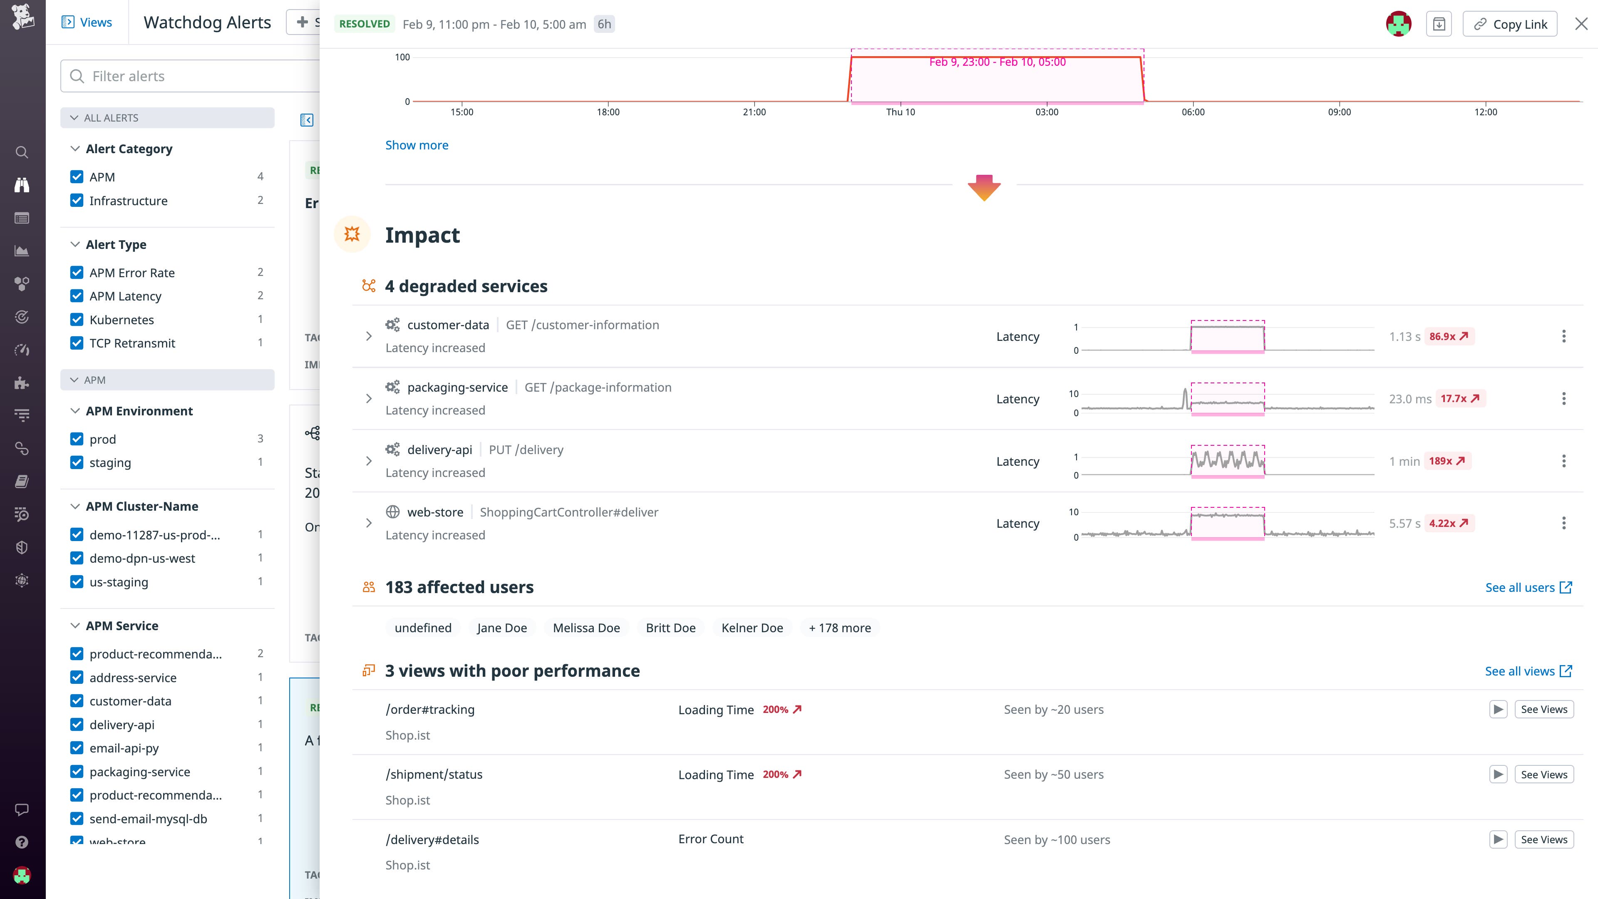Viewport: 1598px width, 899px height.
Task: Expand the customer-data degraded service row
Action: [x=369, y=335]
